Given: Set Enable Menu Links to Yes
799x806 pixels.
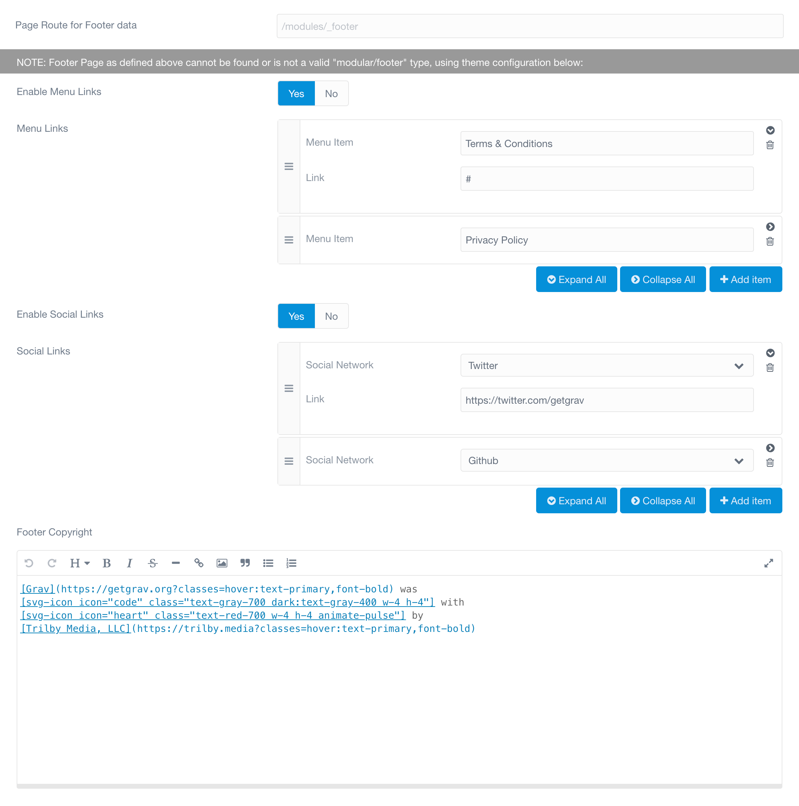Looking at the screenshot, I should 296,93.
